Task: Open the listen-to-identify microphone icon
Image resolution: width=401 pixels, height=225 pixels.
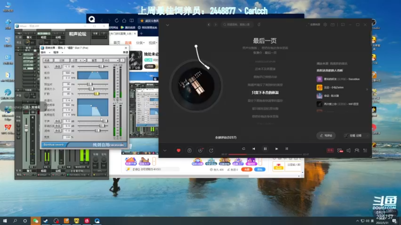Action: pos(259,24)
